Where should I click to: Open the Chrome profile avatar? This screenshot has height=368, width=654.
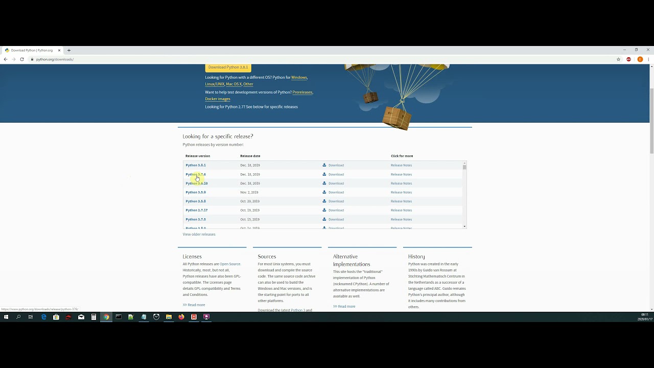(x=640, y=59)
